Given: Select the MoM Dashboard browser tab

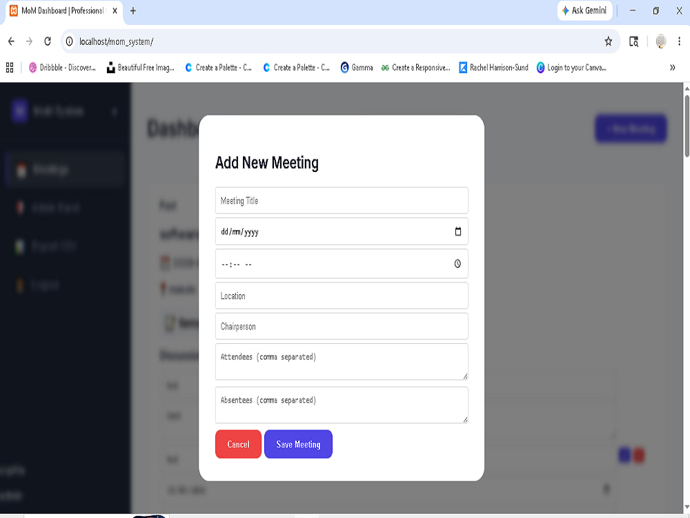Looking at the screenshot, I should coord(64,10).
